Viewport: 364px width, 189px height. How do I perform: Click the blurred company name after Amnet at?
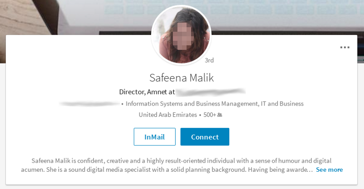point(210,92)
